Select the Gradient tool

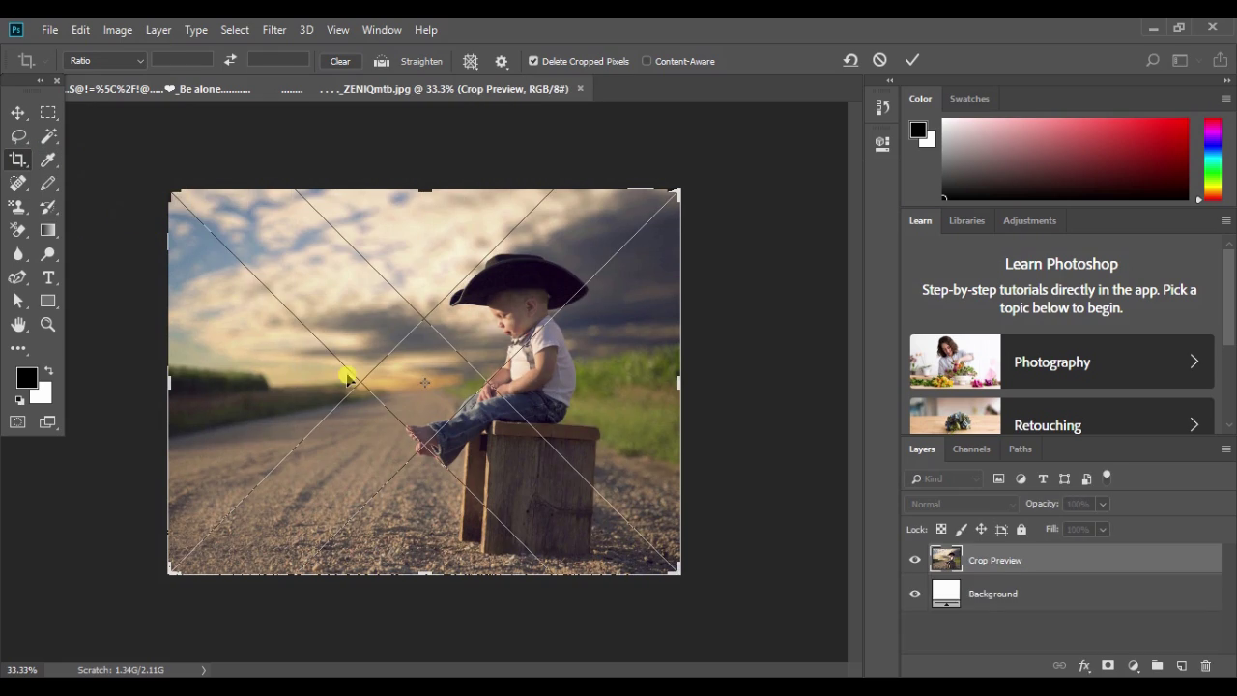point(48,230)
